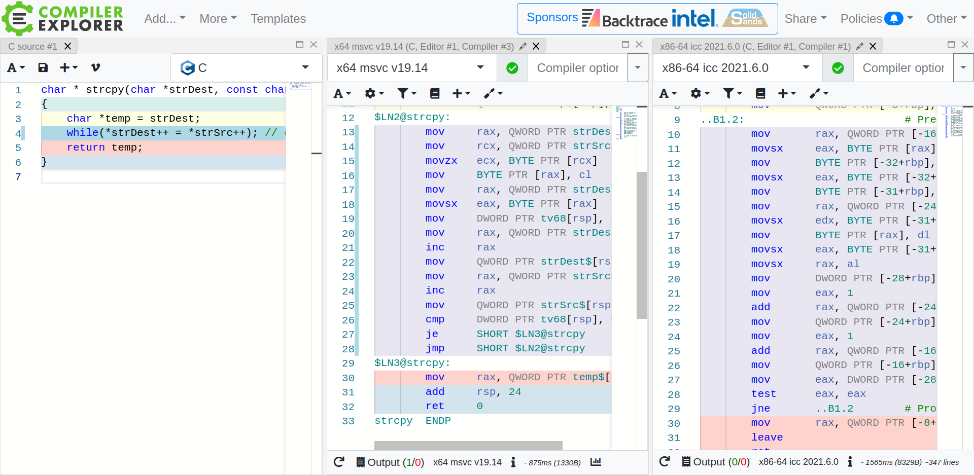Select the C source #1 tab
The height and width of the screenshot is (475, 974).
point(32,46)
